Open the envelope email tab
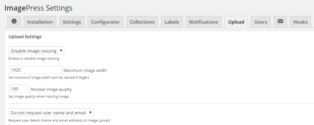The height and width of the screenshot is (125, 314). tap(280, 22)
